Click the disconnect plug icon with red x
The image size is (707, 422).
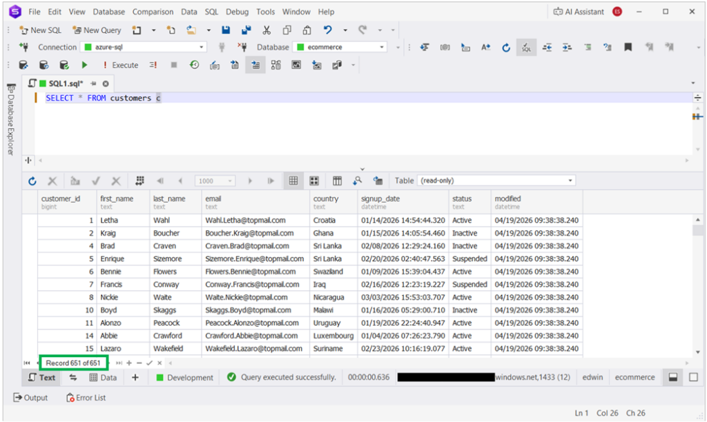tap(242, 47)
